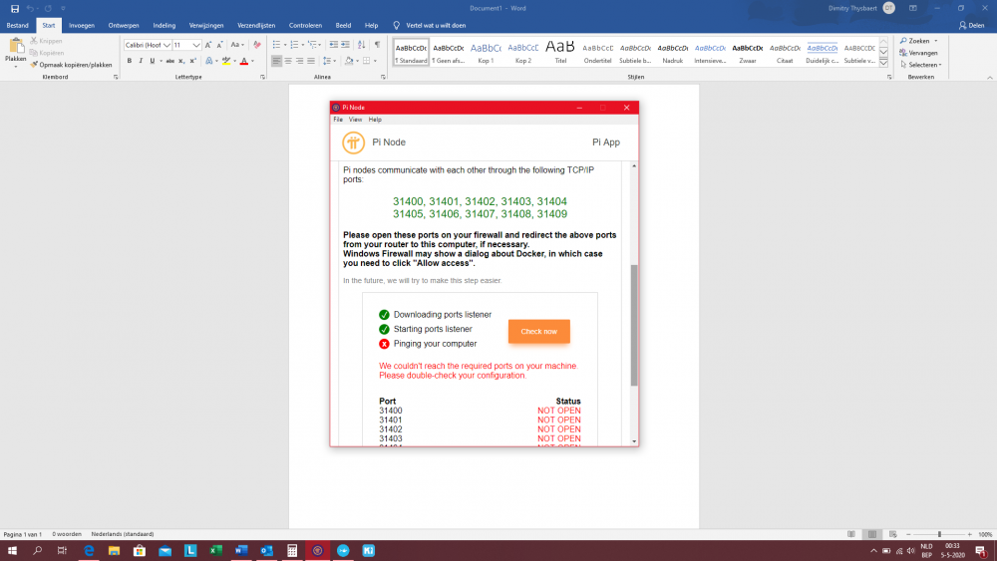Expand the font size dropdown
The height and width of the screenshot is (561, 997).
point(196,45)
